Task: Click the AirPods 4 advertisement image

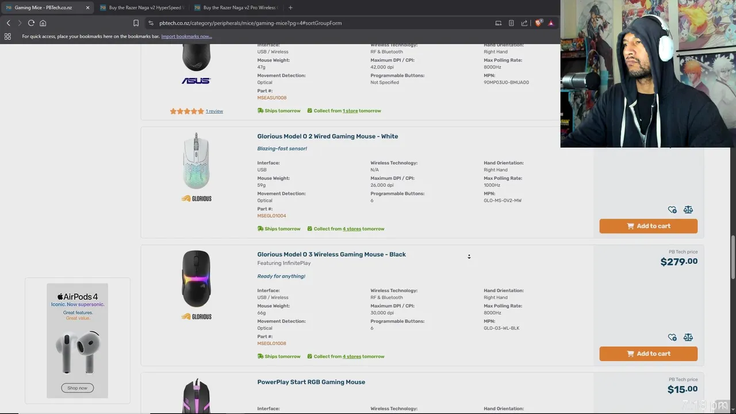Action: click(x=77, y=340)
